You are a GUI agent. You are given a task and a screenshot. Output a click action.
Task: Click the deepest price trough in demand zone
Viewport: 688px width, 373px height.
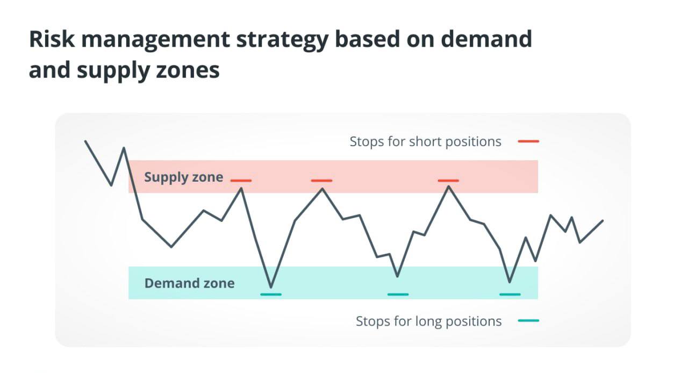tap(270, 287)
